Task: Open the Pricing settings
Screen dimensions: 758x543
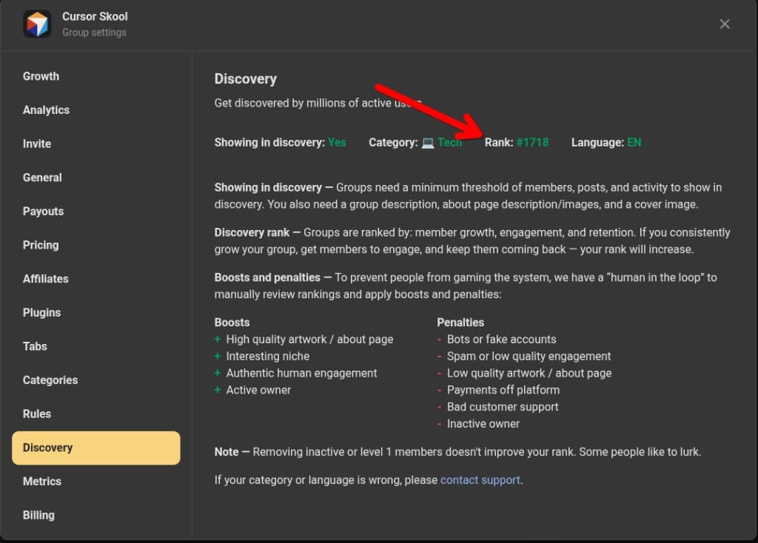Action: (x=41, y=245)
